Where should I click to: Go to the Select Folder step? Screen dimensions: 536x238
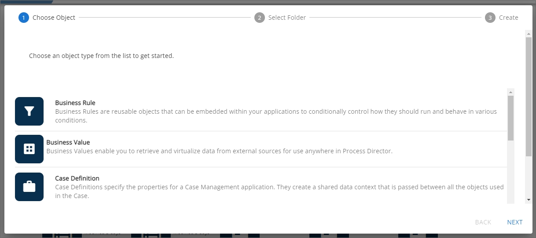coord(287,18)
